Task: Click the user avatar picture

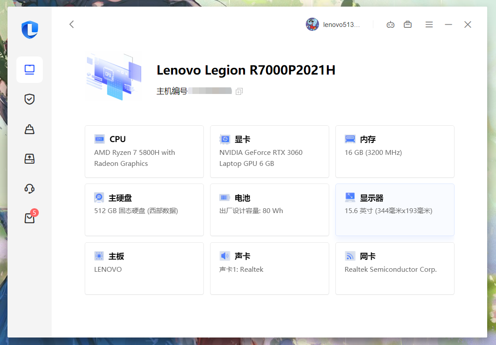Action: coord(312,24)
